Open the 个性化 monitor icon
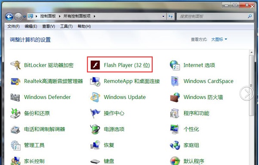The height and width of the screenshot is (165, 259). [x=175, y=129]
